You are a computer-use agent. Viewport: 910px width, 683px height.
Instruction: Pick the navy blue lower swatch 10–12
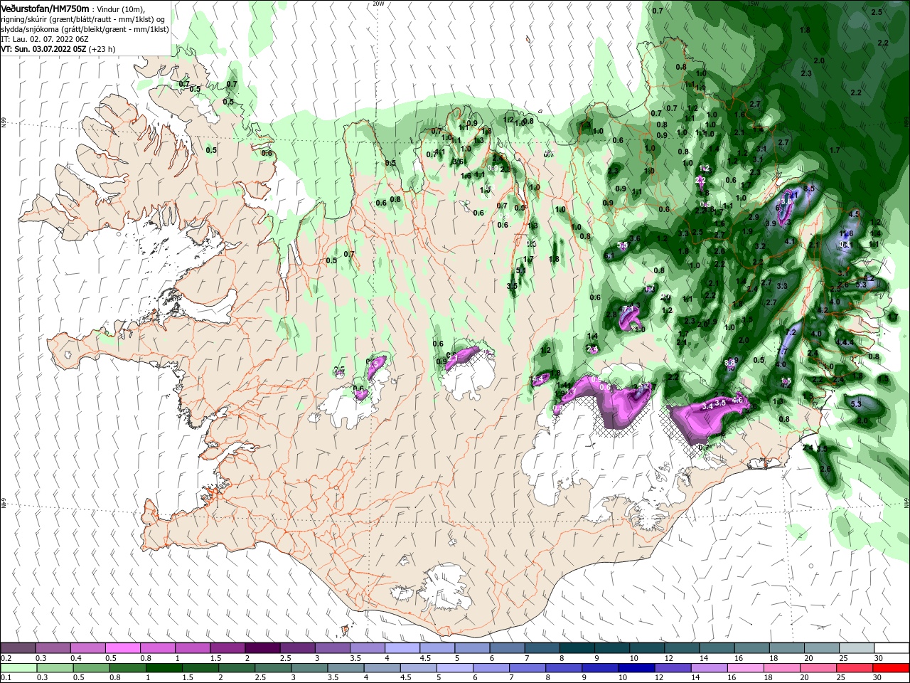tap(636, 668)
